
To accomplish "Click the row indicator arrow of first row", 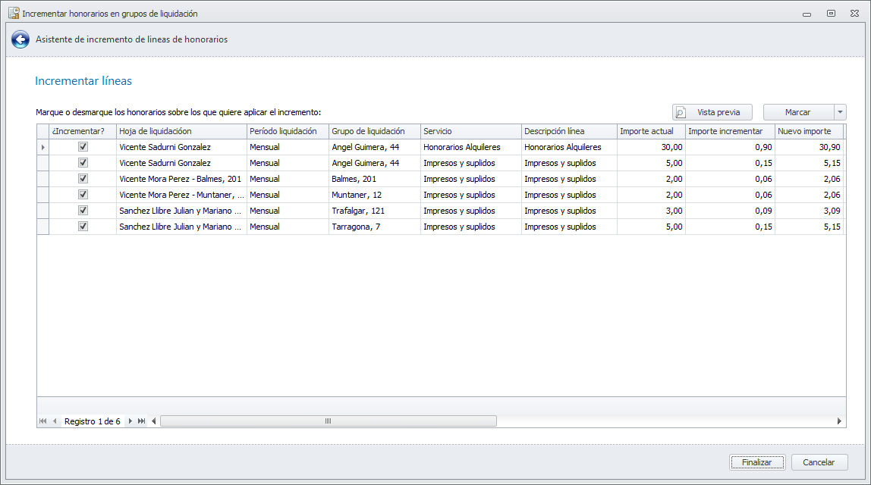I will pyautogui.click(x=42, y=147).
